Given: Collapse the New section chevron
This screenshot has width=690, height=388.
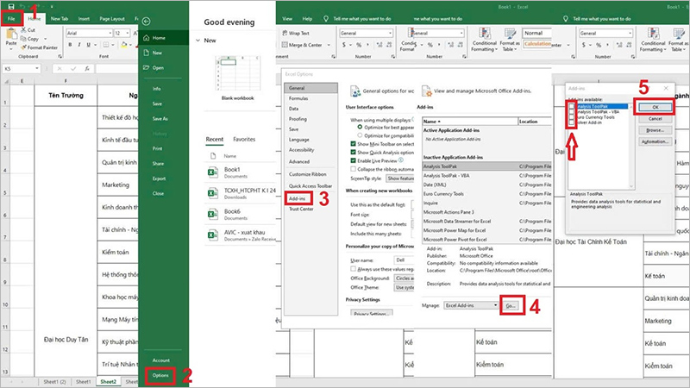Looking at the screenshot, I should (198, 41).
